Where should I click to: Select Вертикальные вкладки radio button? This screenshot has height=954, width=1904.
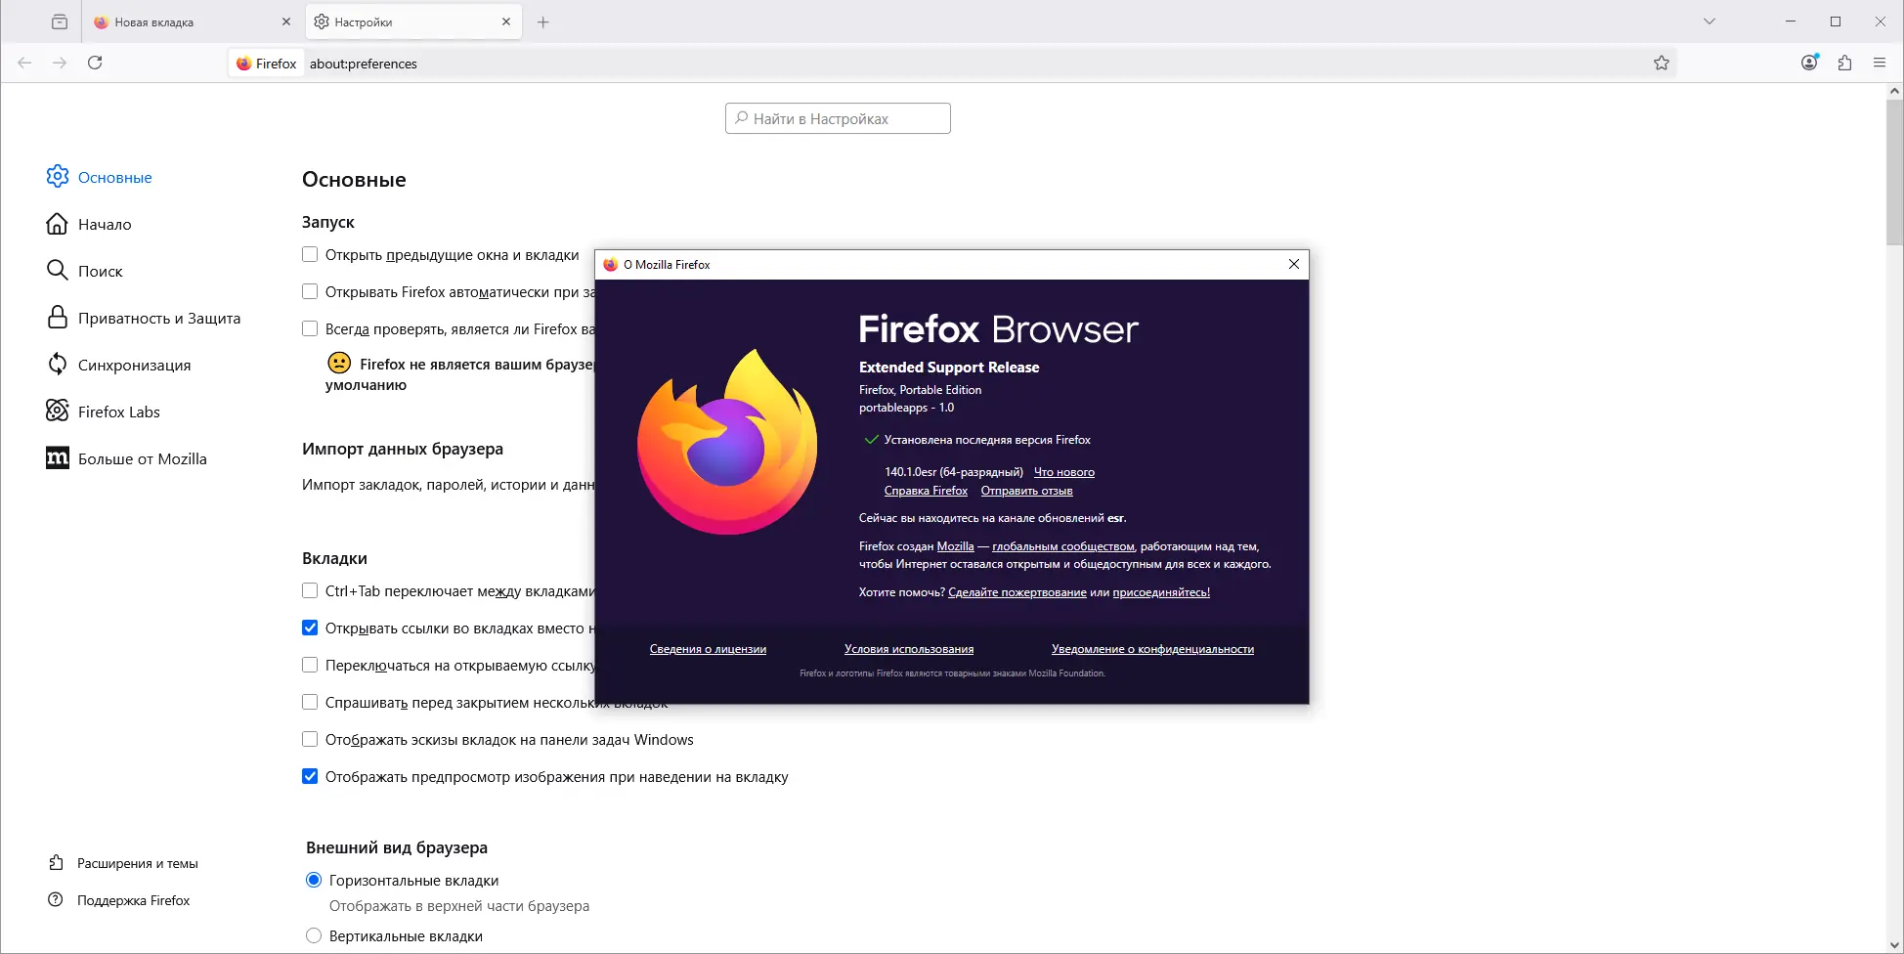pos(314,935)
